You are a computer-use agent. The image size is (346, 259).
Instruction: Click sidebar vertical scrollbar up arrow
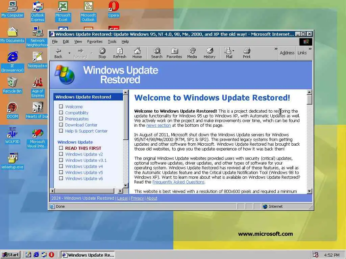coord(126,92)
